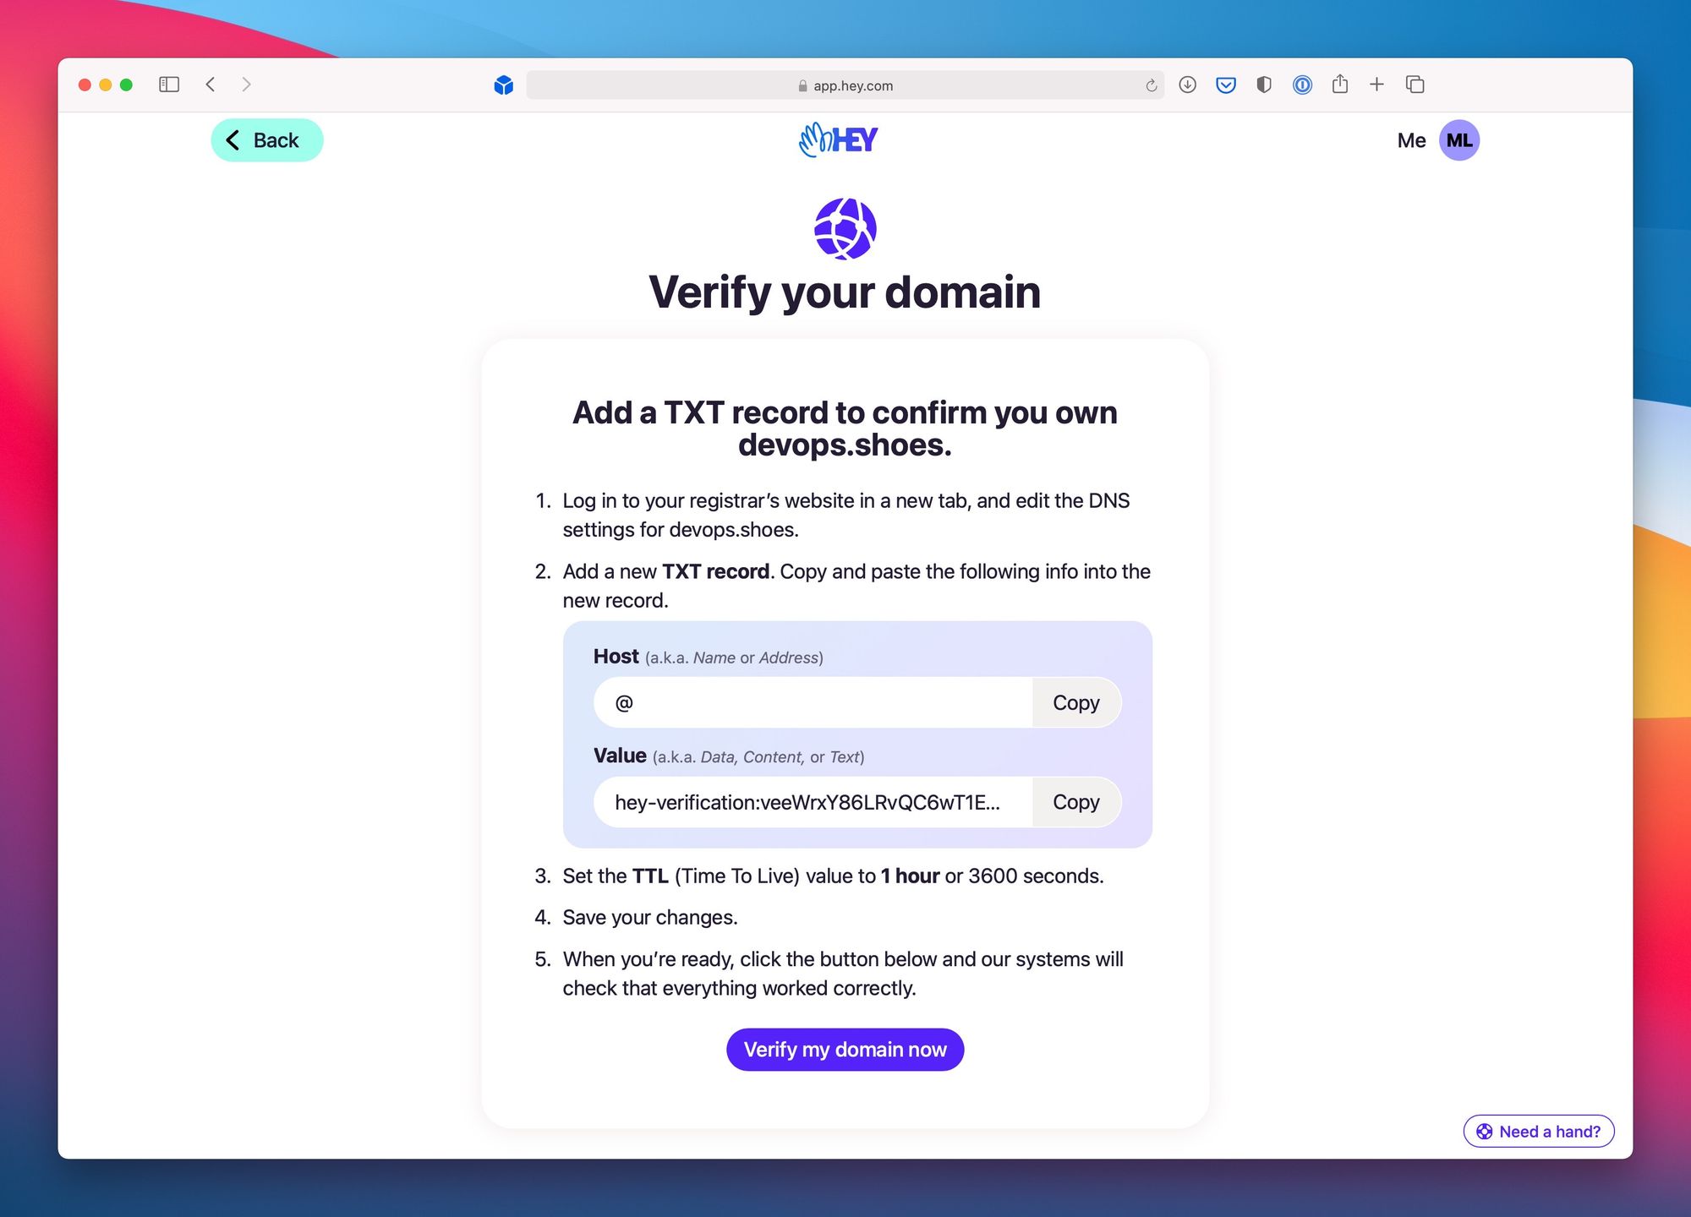The image size is (1691, 1217).
Task: Click the browser download icon
Action: 1185,84
